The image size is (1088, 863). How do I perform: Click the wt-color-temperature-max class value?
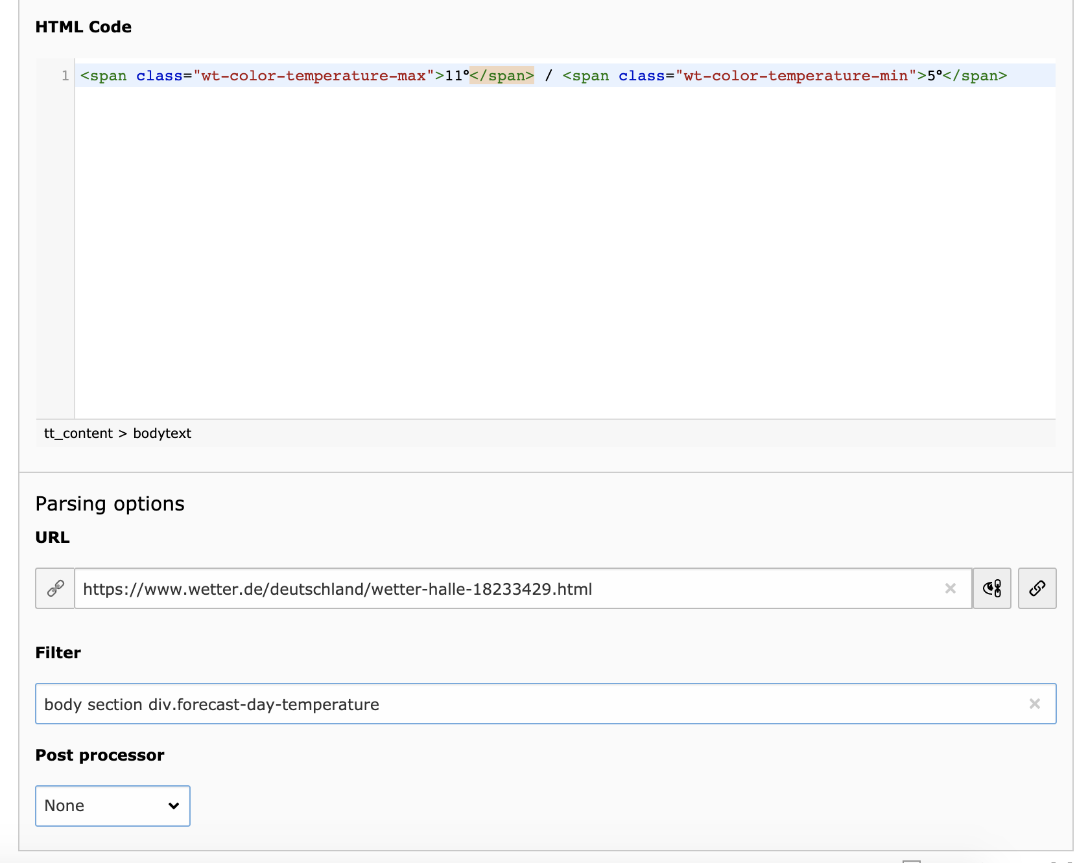click(314, 76)
